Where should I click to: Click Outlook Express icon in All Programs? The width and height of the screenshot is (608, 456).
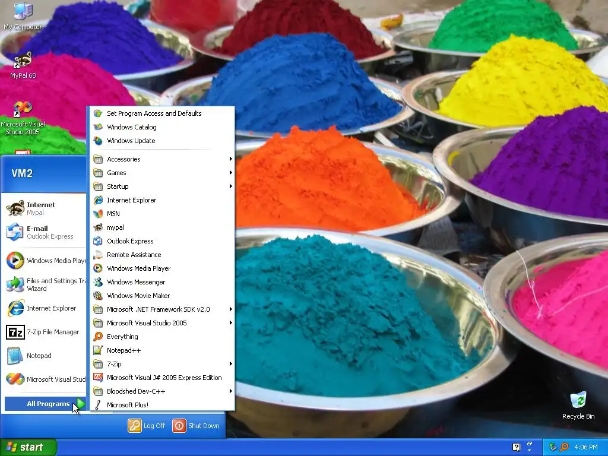coord(98,241)
